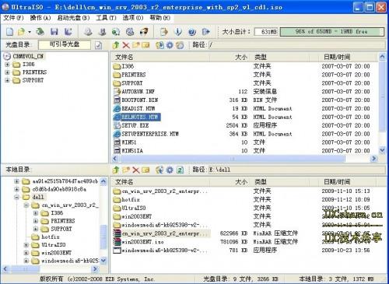Click Up arrow in disc directory toolbar
Image resolution: width=389 pixels, height=284 pixels.
(116, 45)
